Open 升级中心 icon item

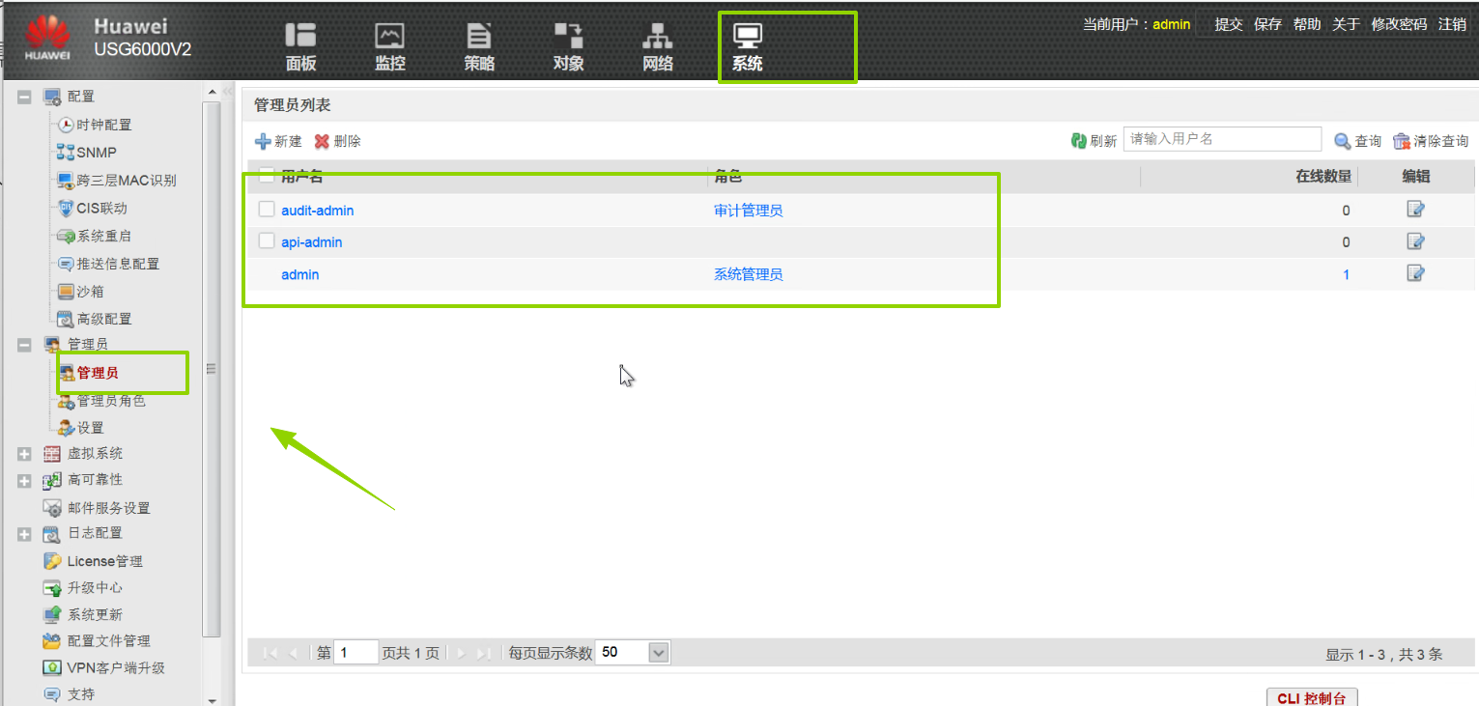tap(83, 587)
